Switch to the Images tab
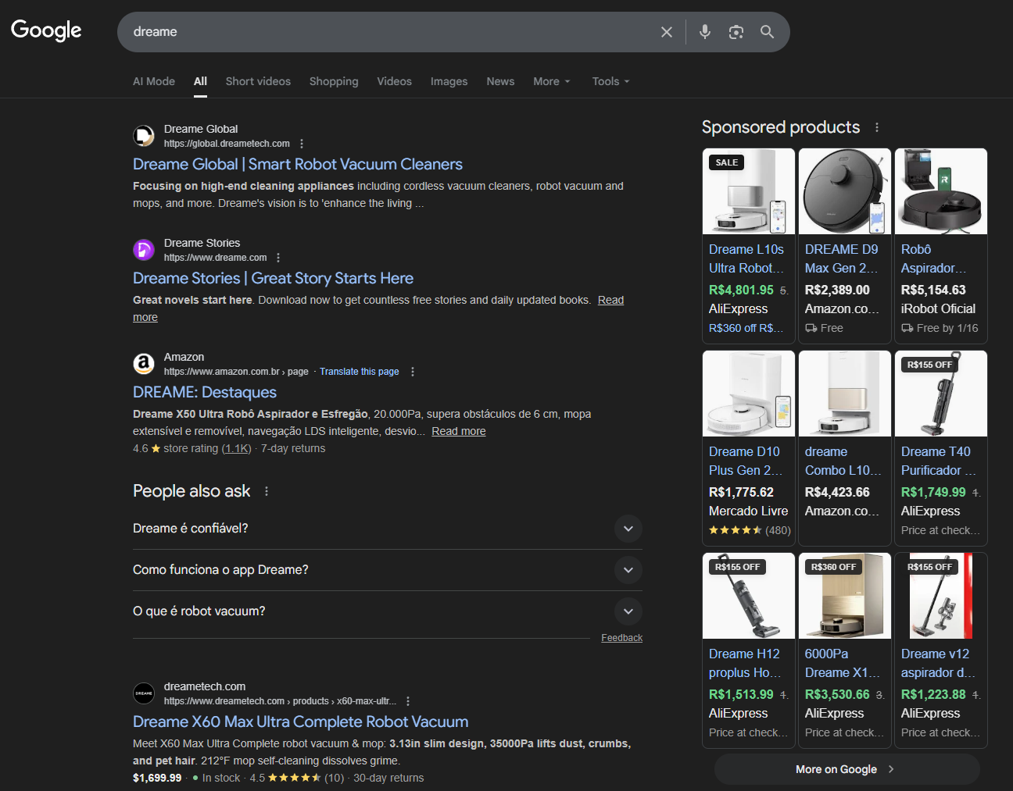The height and width of the screenshot is (791, 1013). (x=449, y=81)
